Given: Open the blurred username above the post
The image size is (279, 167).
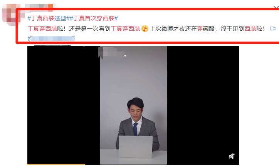Looking at the screenshot, I should 37,6.
